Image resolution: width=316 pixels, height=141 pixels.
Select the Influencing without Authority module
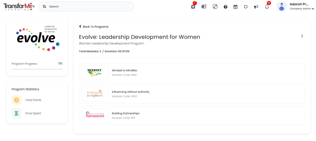coord(131,92)
